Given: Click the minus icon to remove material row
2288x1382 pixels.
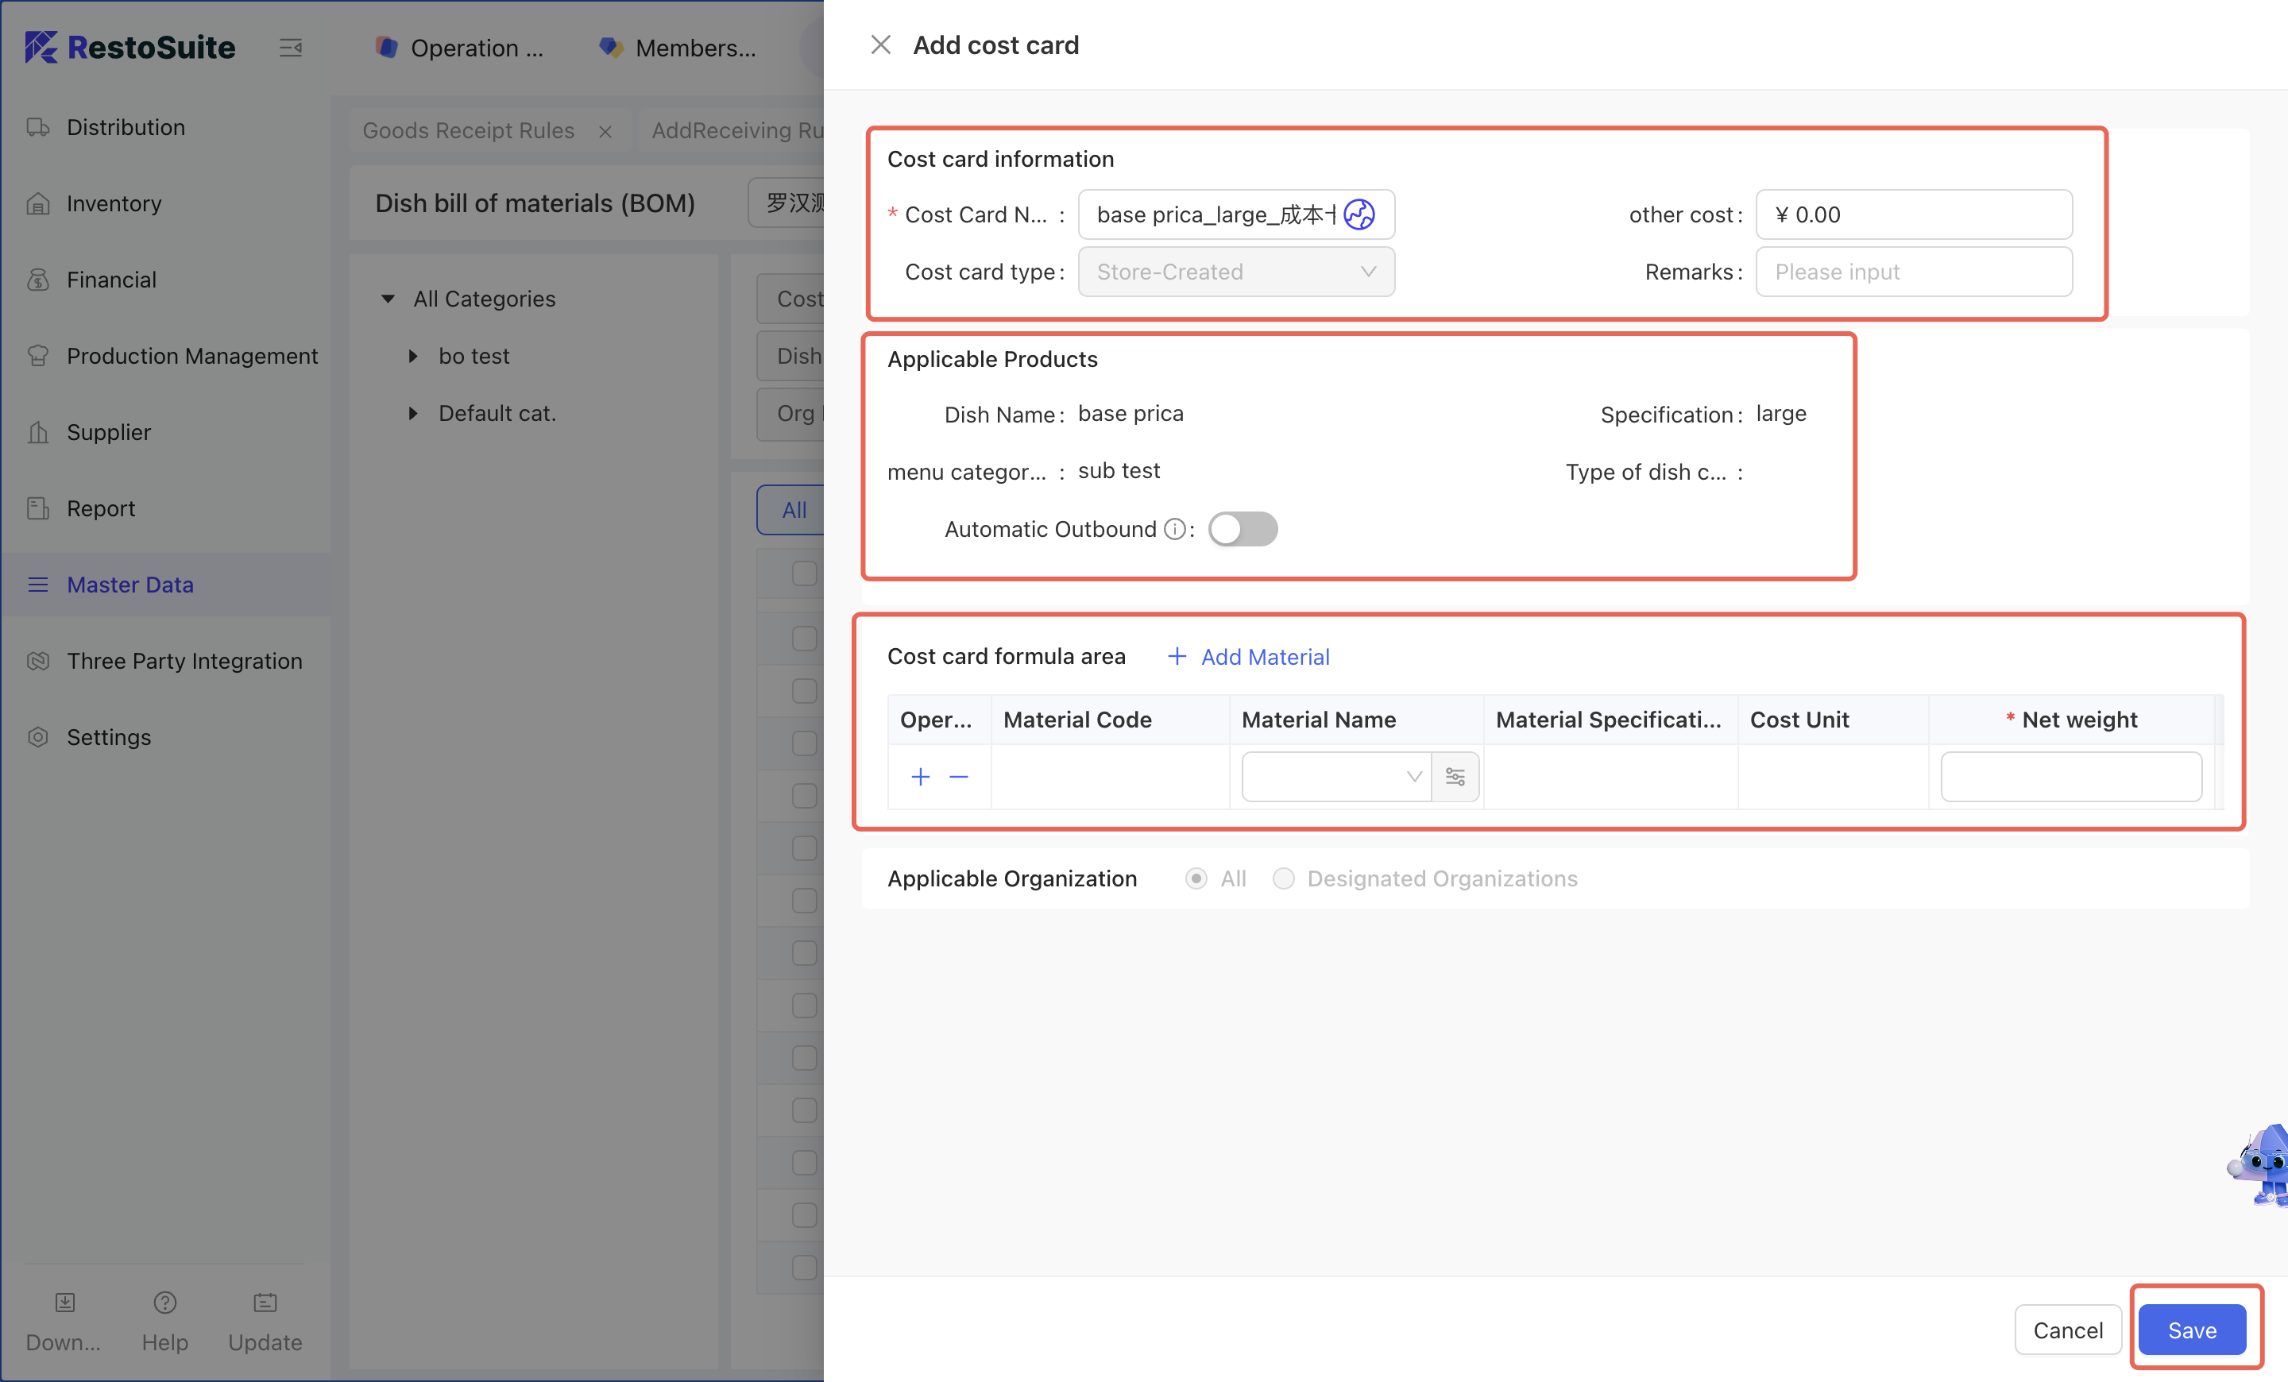Looking at the screenshot, I should point(959,776).
